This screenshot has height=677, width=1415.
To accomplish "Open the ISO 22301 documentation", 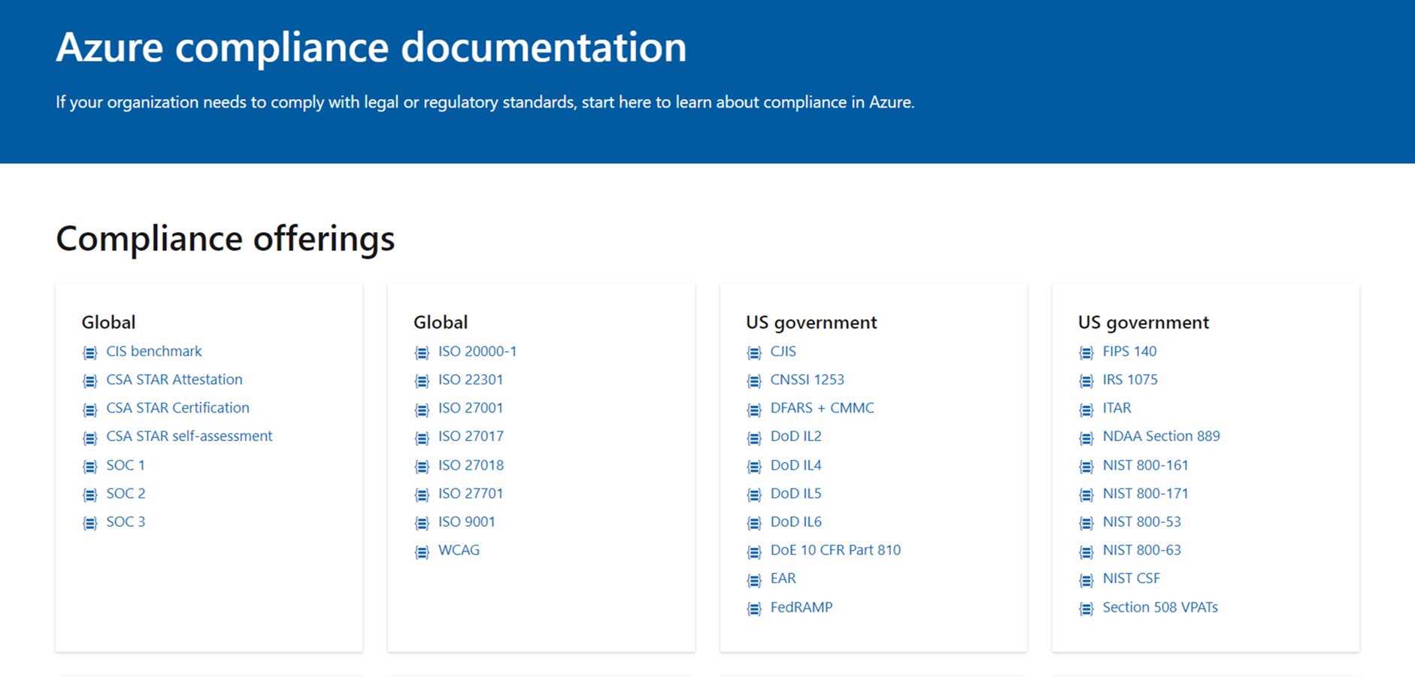I will pyautogui.click(x=472, y=379).
